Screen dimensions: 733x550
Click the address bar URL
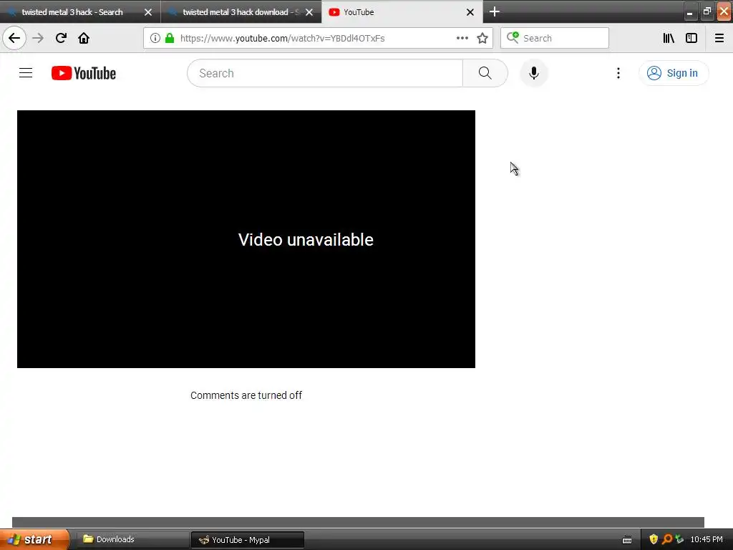[282, 38]
